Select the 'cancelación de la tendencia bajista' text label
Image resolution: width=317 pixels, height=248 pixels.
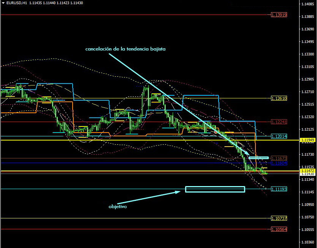pos(125,49)
